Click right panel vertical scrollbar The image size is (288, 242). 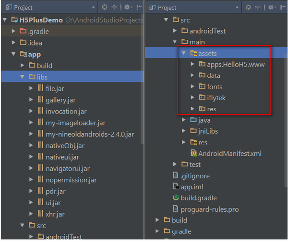click(x=286, y=120)
